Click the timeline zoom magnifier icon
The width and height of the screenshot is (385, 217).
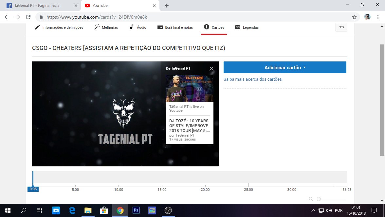tap(311, 199)
